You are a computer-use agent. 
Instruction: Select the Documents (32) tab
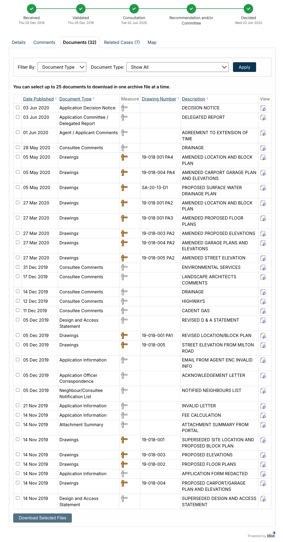pyautogui.click(x=80, y=42)
